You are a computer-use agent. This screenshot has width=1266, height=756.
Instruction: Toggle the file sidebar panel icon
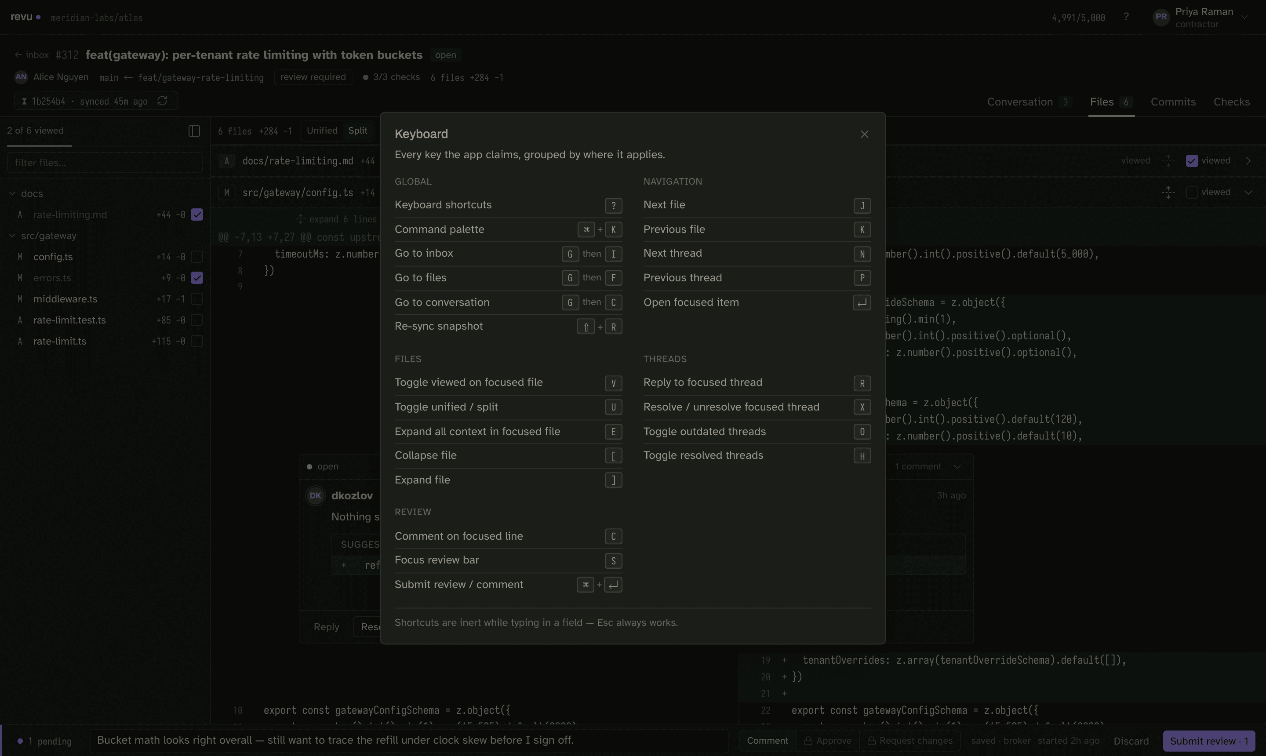tap(194, 131)
